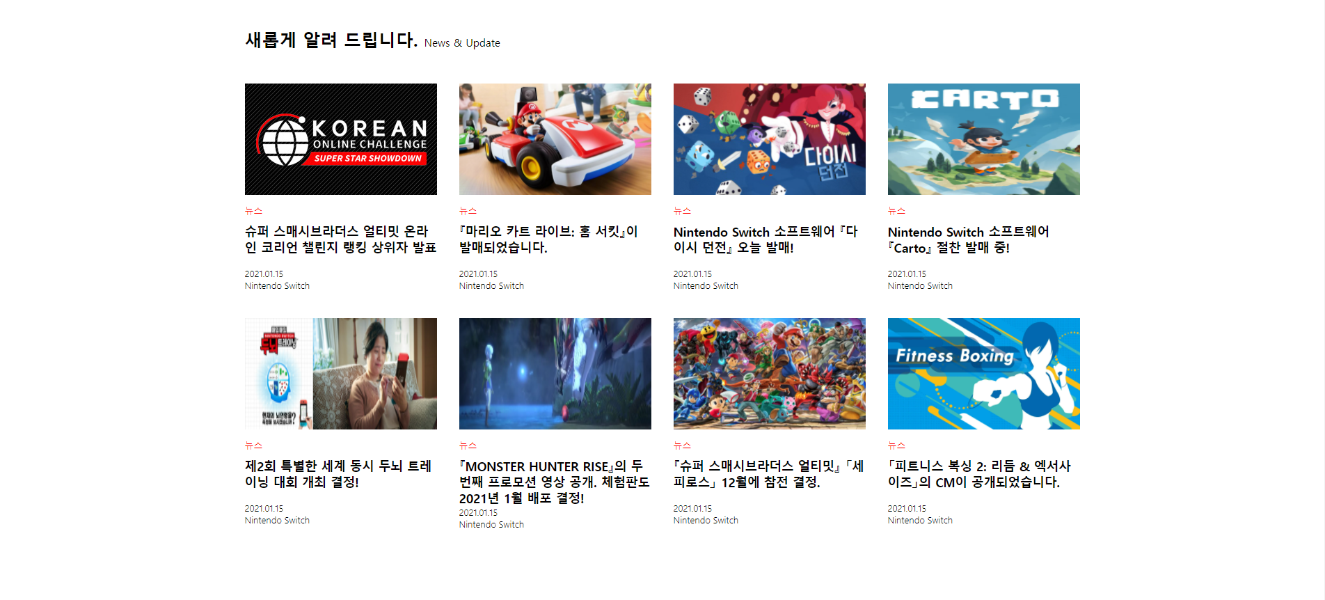Screen dimensions: 1325x600
Task: Open the Korean Online Challenge thumbnail
Action: (341, 139)
